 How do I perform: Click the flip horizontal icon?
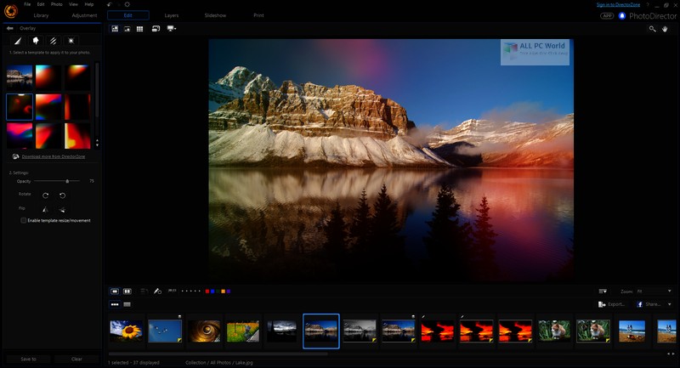click(x=45, y=208)
